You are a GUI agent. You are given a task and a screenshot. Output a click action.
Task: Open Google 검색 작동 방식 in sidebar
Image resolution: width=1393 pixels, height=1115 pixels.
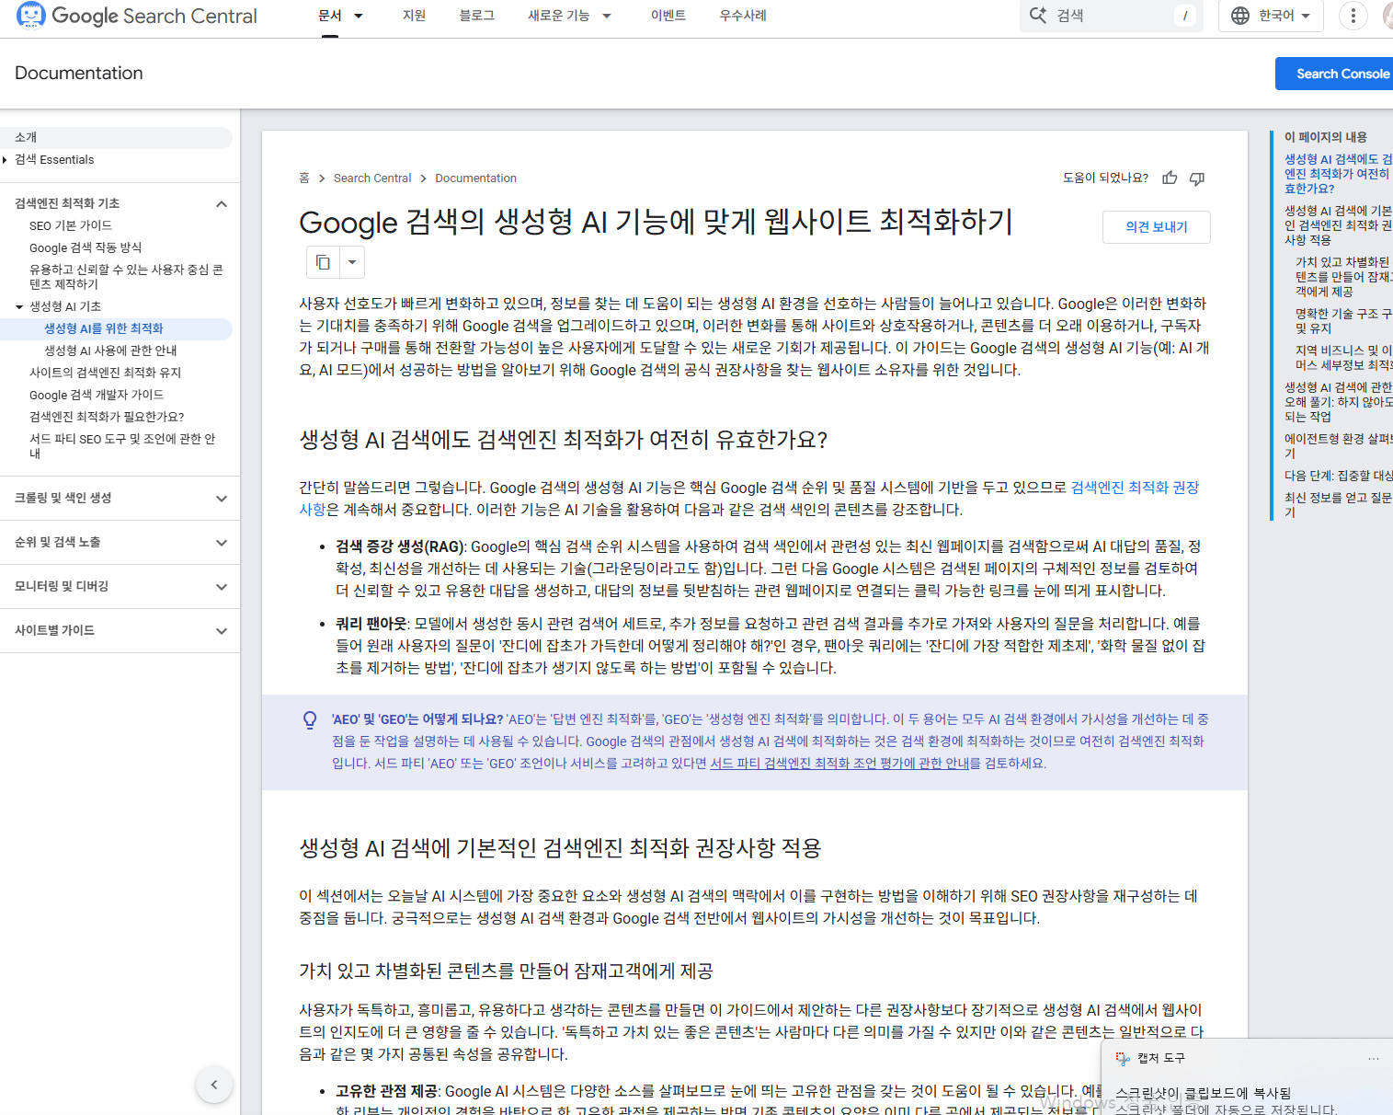(86, 247)
